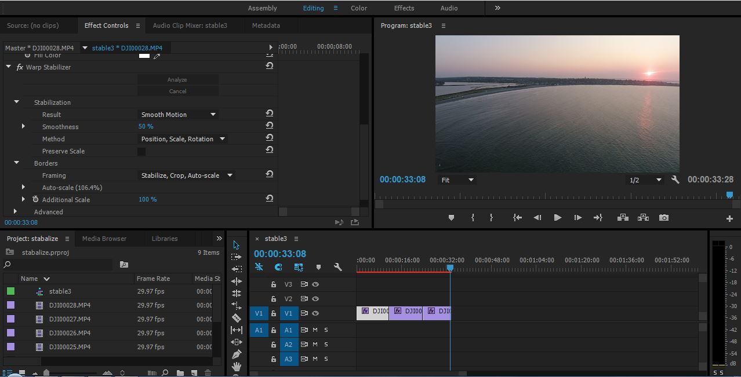
Task: Open the Framing dropdown
Action: [x=187, y=175]
